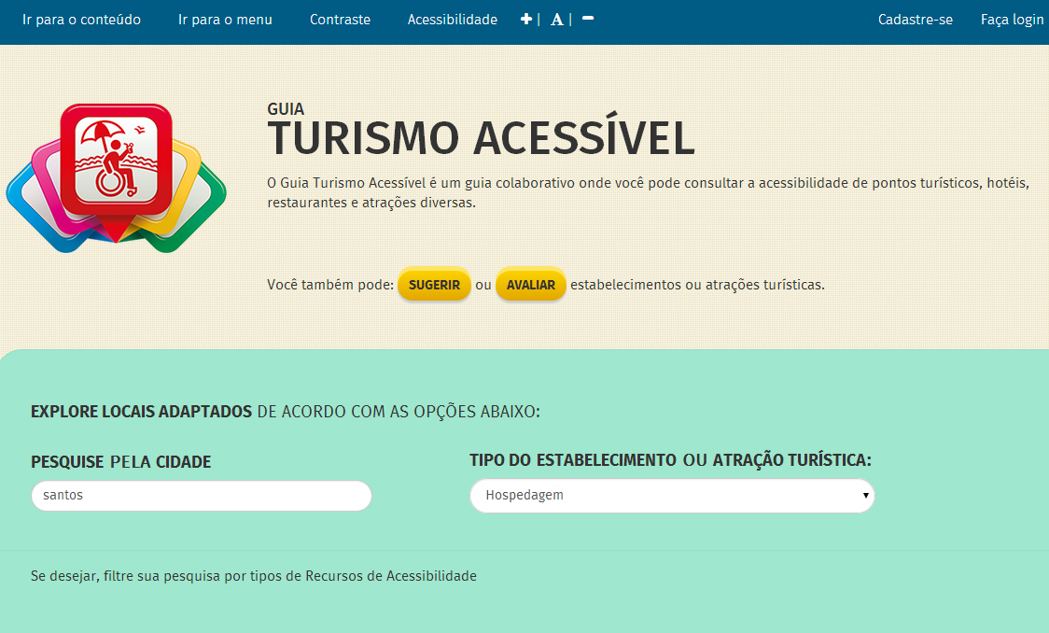This screenshot has height=633, width=1049.
Task: Open the establishment type combo box
Action: coord(672,496)
